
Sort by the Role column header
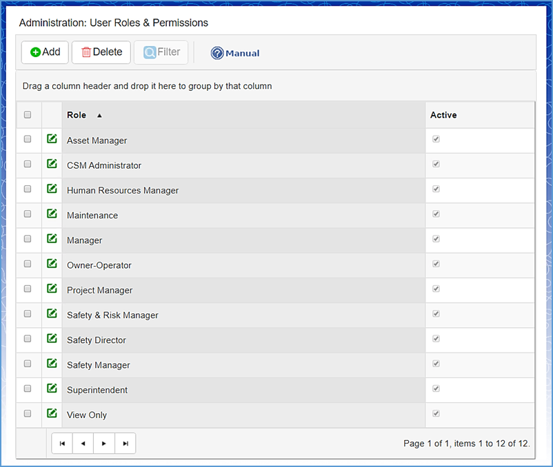tap(77, 115)
